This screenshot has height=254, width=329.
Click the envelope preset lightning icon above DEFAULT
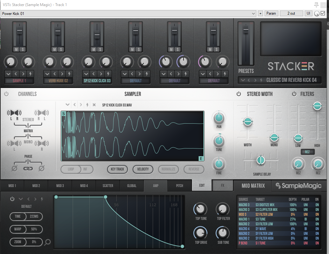(42, 199)
